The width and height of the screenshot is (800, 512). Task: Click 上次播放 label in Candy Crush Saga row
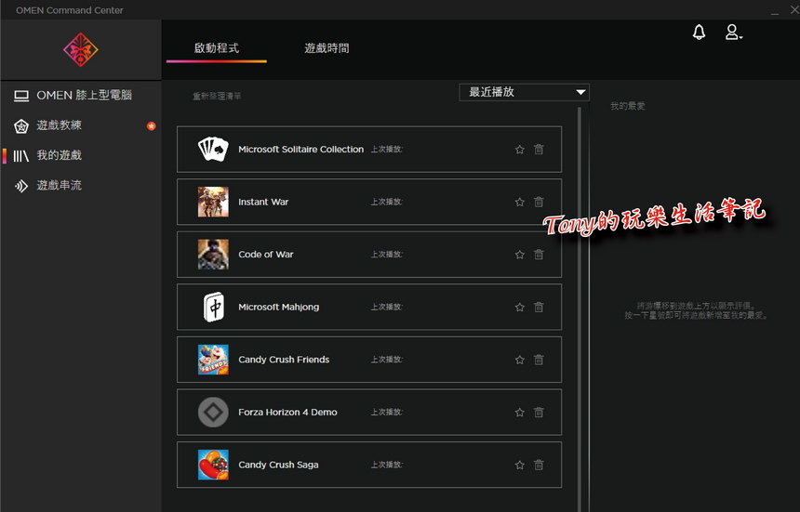(x=387, y=465)
